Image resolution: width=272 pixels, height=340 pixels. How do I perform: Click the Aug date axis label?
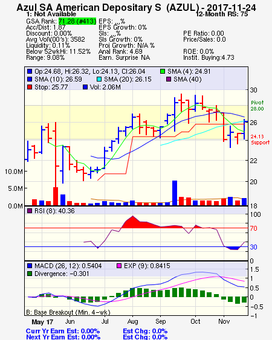(x=132, y=321)
